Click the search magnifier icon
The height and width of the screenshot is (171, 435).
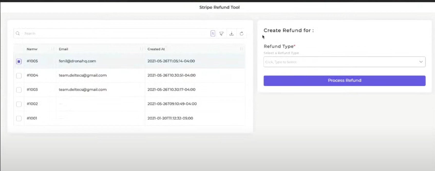[x=18, y=33]
